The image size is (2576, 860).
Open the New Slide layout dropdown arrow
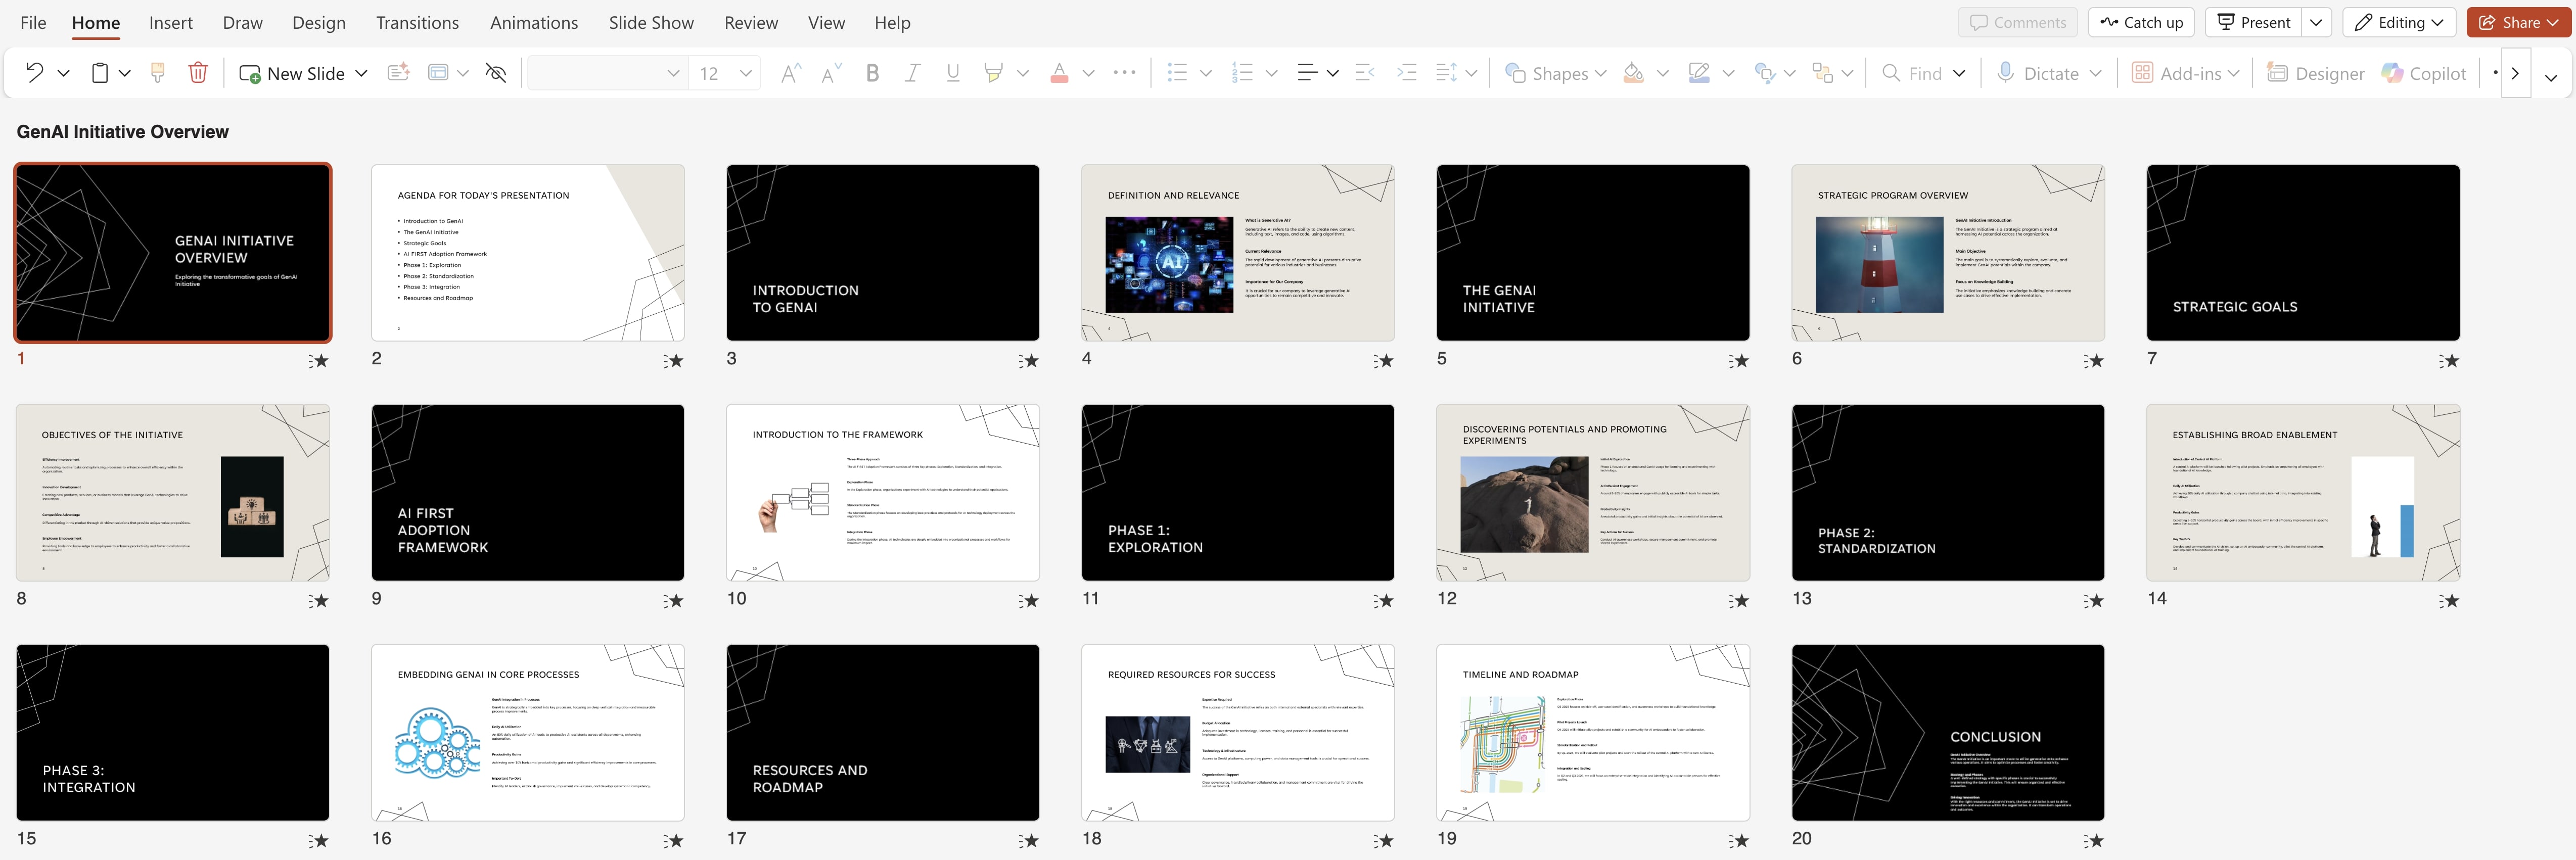tap(362, 73)
